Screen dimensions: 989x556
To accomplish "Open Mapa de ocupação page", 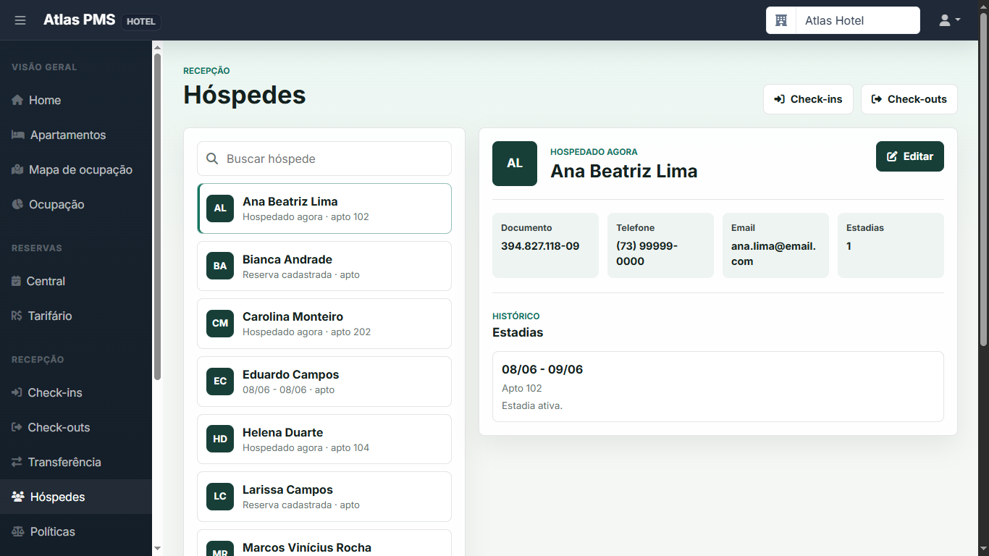I will tap(76, 169).
